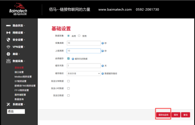Select the 禁用 radio for 数据采集

(x=79, y=36)
